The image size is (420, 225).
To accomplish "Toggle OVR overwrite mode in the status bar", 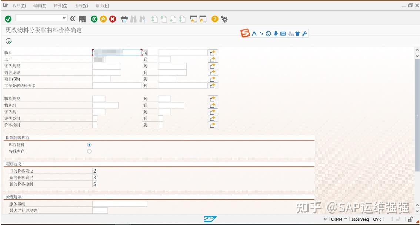I will point(377,219).
